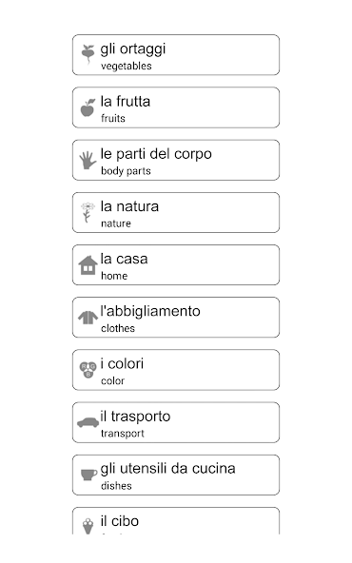Image resolution: width=352 pixels, height=563 pixels.
Task: Open il trasporto transport topic
Action: click(x=176, y=422)
